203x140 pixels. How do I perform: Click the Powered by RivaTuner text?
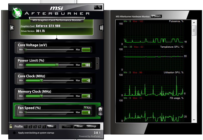click(90, 136)
